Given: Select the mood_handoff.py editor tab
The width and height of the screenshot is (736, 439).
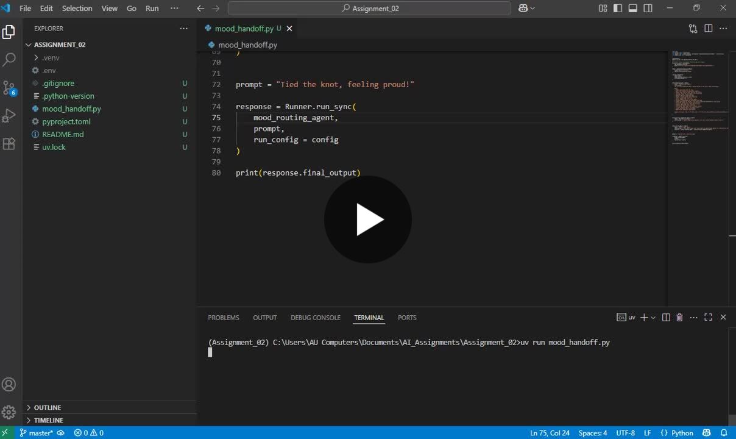Looking at the screenshot, I should click(x=244, y=29).
